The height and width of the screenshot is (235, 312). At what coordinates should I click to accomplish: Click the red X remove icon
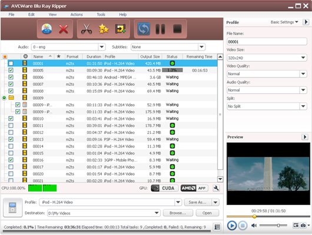[63, 29]
